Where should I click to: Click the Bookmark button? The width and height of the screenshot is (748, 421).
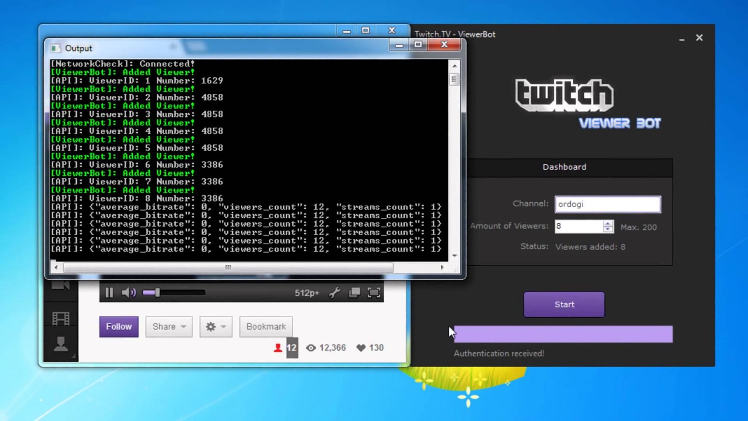click(266, 327)
